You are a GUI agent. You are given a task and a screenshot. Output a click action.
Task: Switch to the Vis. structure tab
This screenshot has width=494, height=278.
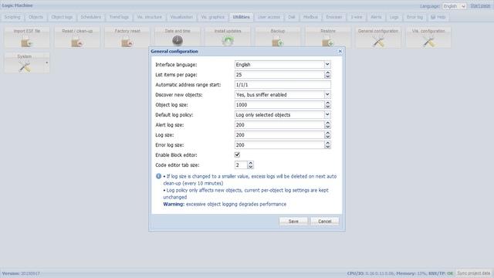[149, 17]
